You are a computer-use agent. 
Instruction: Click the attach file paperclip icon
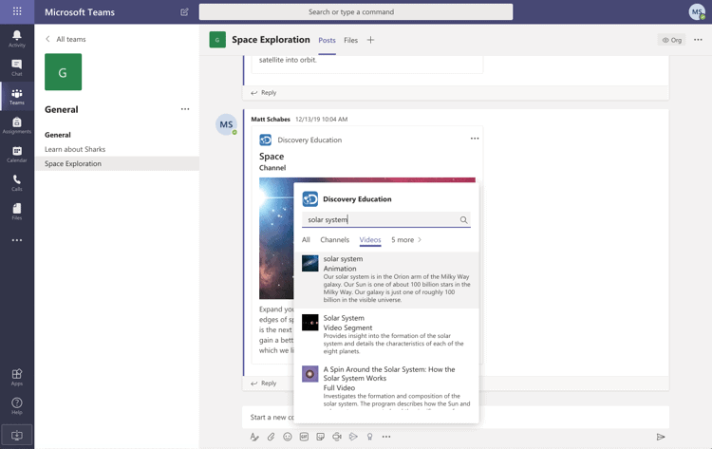tap(271, 437)
